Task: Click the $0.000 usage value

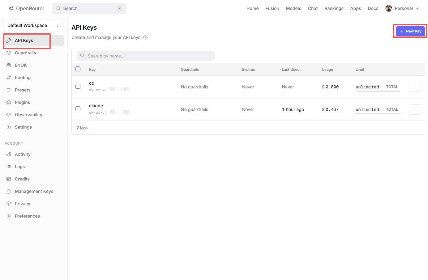Action: (x=330, y=87)
